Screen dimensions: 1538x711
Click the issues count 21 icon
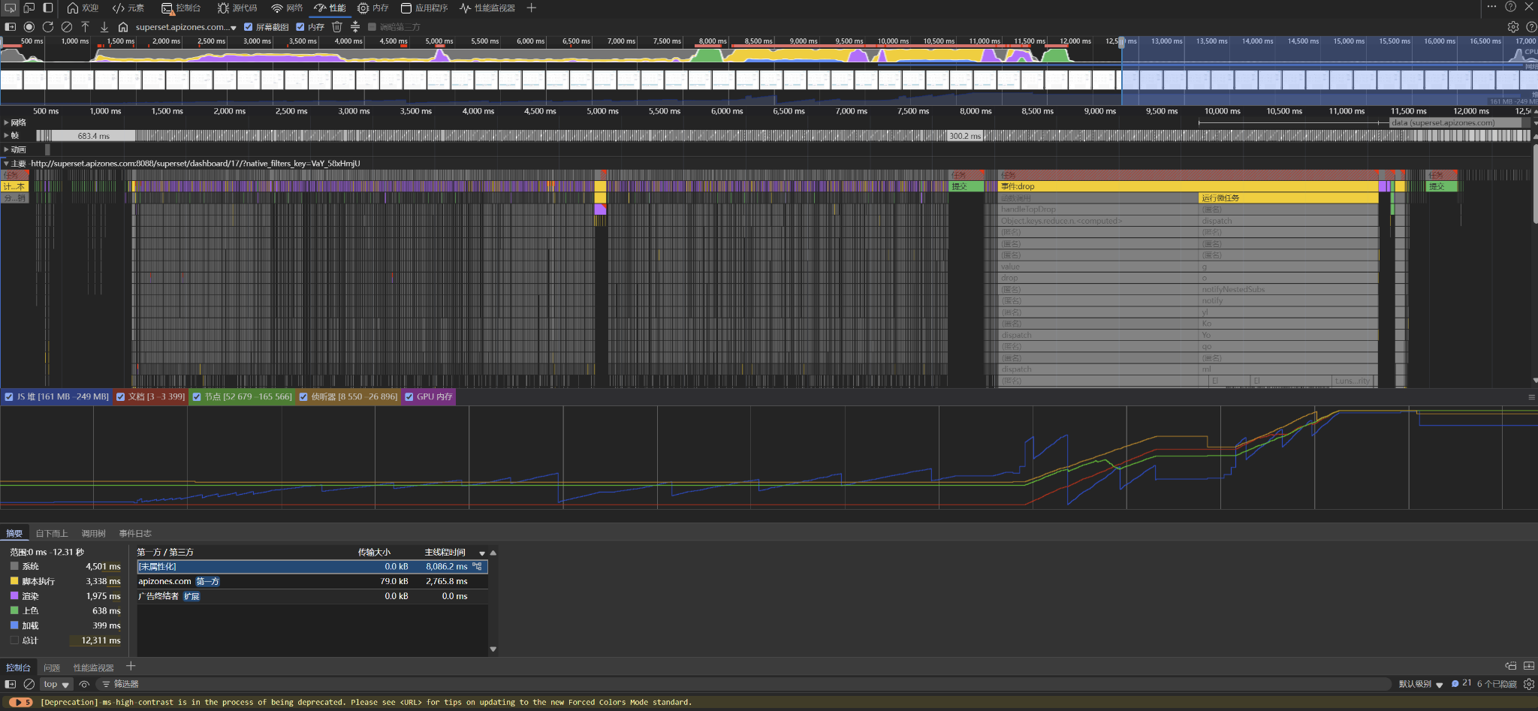pyautogui.click(x=1461, y=683)
